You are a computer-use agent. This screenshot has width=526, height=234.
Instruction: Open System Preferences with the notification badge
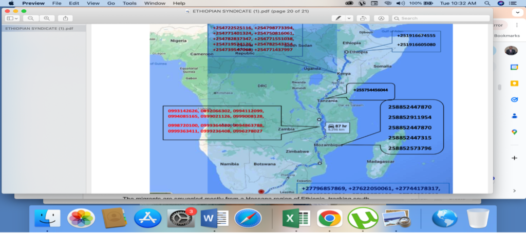180,218
